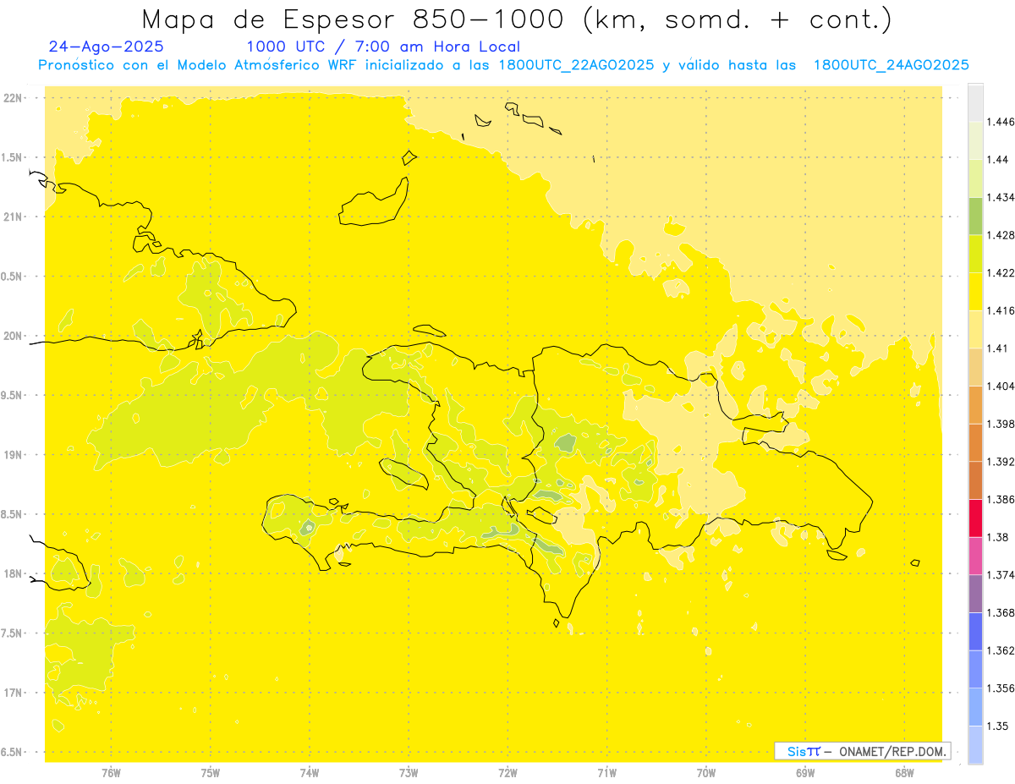This screenshot has height=784, width=1015.
Task: Click the latitude axis label "19N"
Action: 13,455
